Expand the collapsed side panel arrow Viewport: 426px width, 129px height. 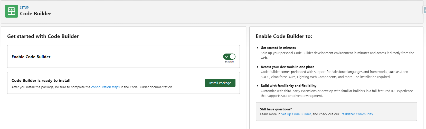424,10
